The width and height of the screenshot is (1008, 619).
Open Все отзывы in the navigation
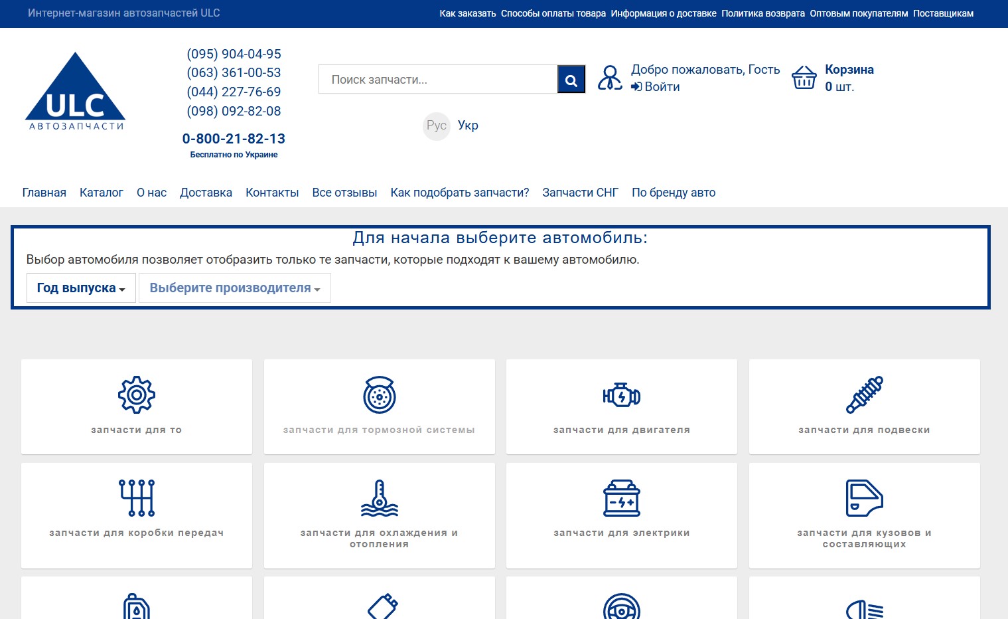[344, 193]
